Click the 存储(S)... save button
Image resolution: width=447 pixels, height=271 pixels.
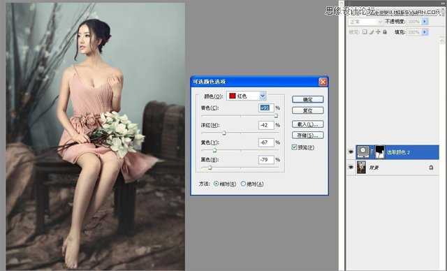tap(307, 135)
